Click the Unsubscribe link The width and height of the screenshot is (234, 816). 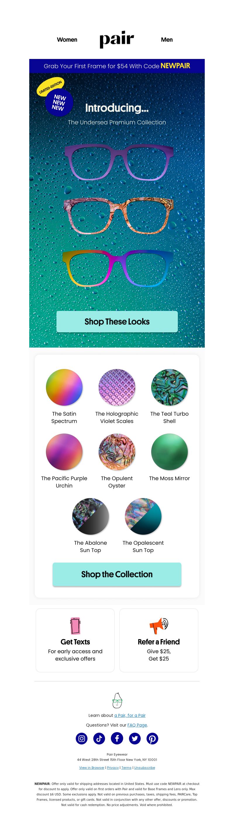(144, 767)
